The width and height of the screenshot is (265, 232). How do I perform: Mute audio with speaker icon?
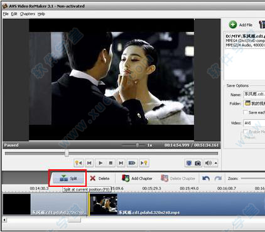[208, 163]
